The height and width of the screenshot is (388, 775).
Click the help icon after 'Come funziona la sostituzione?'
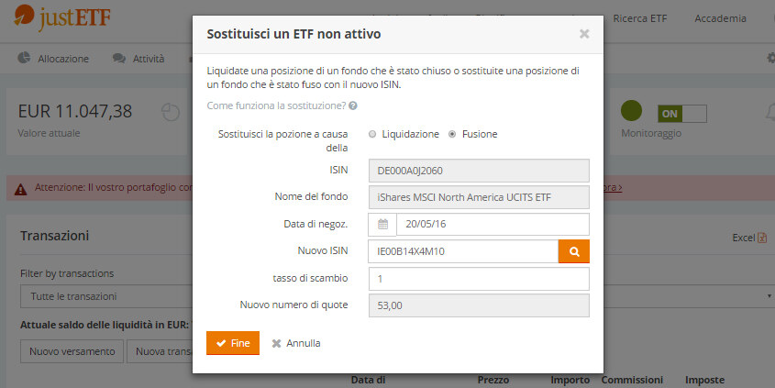coord(353,106)
